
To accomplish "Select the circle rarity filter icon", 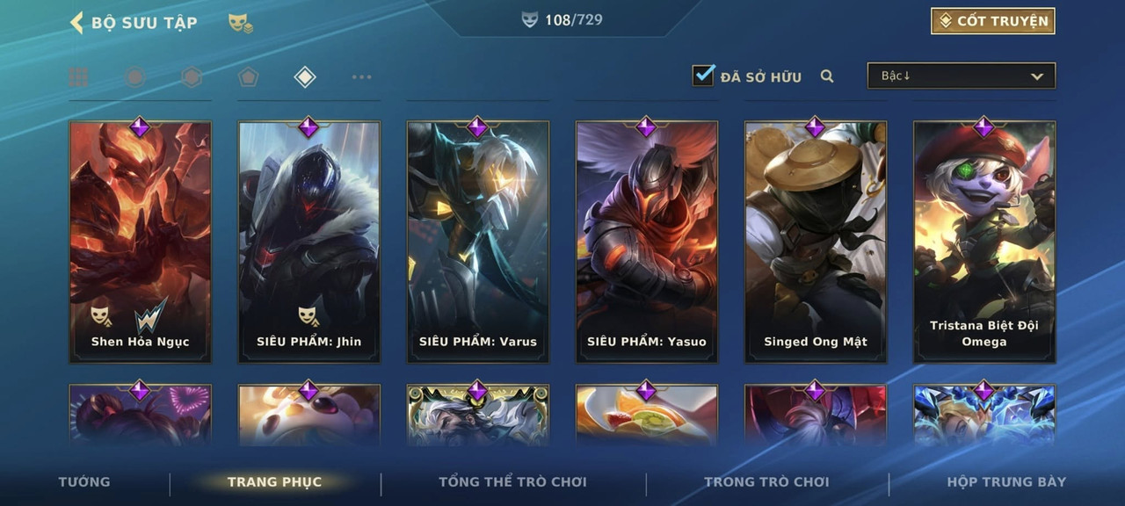I will (x=134, y=77).
